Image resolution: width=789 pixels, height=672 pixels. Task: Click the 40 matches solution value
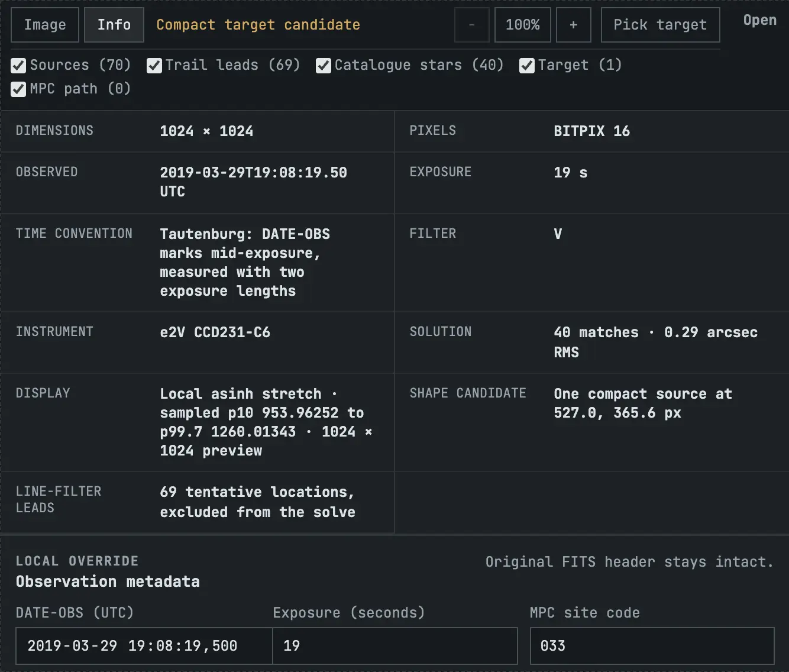[655, 343]
